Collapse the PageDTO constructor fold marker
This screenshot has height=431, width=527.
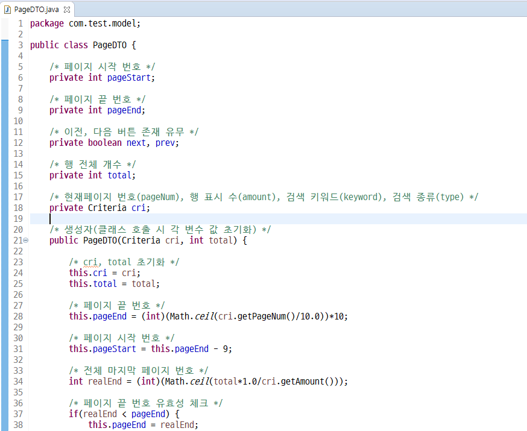(x=26, y=240)
